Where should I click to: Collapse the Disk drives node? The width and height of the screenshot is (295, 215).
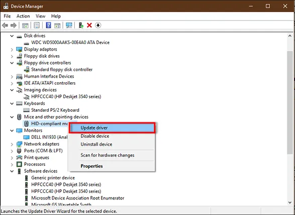tap(12, 36)
